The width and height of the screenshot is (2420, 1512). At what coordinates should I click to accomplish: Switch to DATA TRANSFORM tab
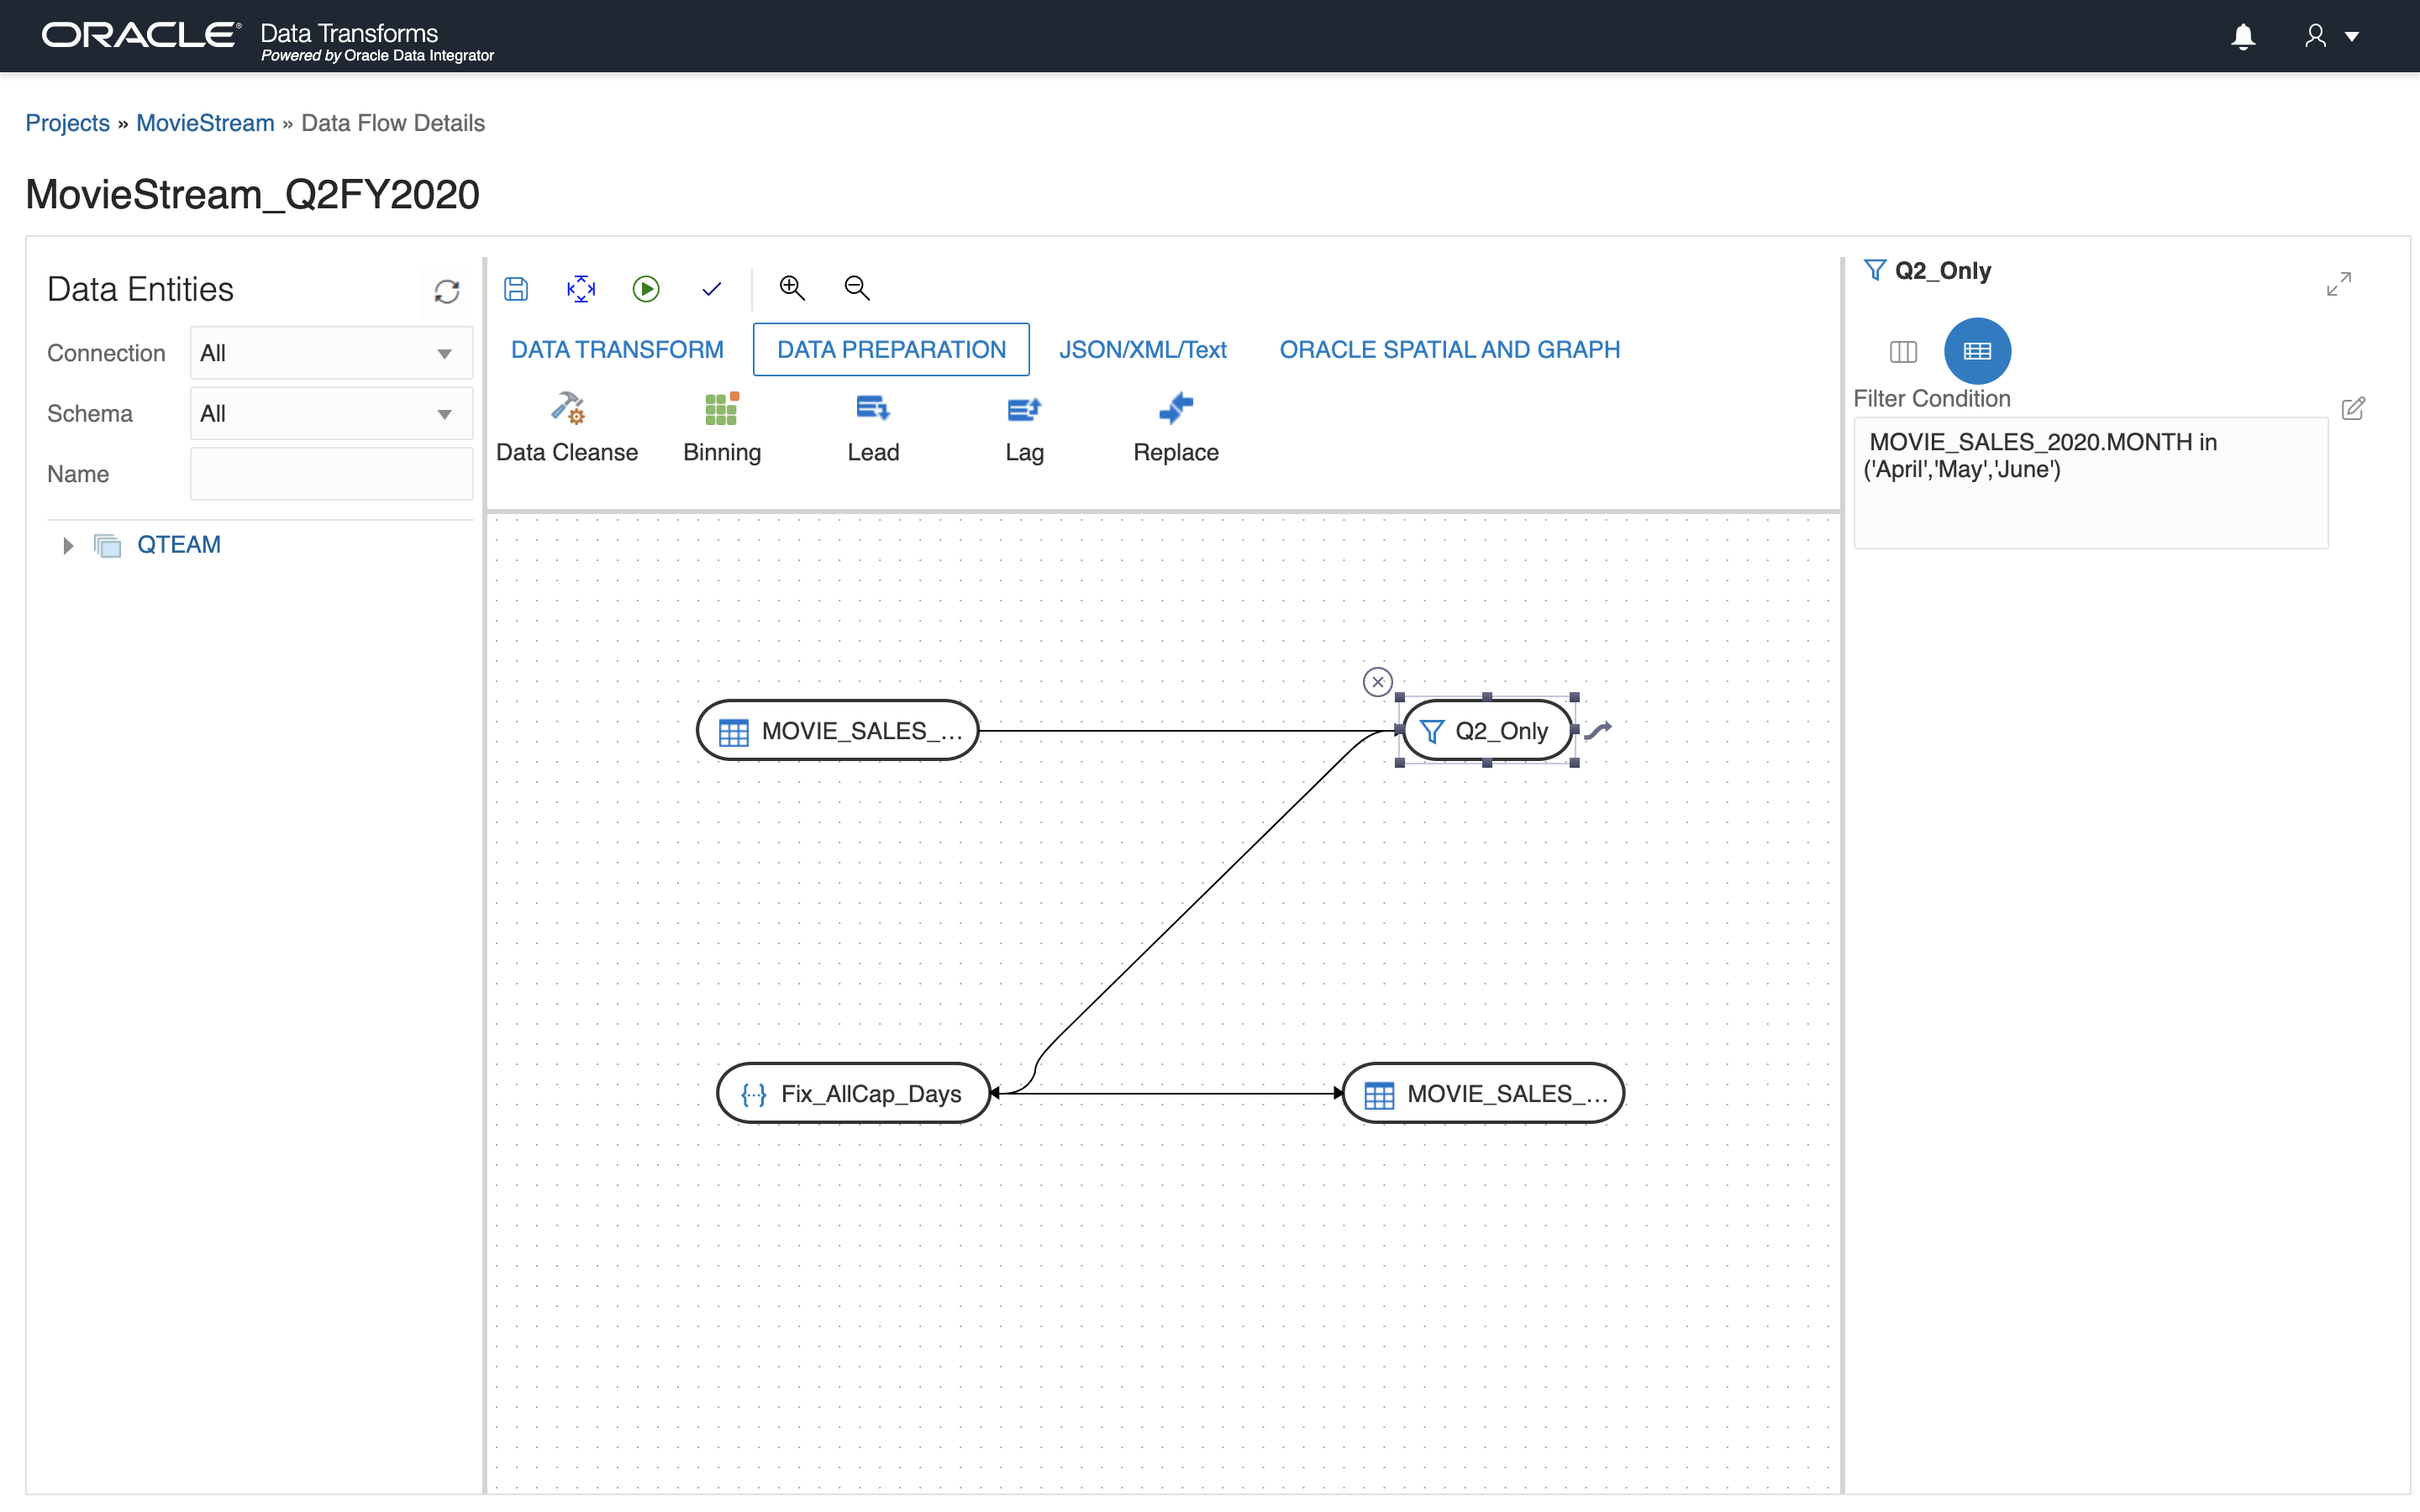click(617, 350)
